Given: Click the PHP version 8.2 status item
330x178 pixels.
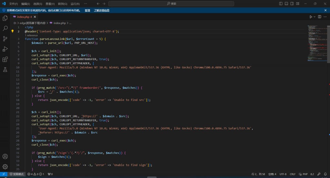Looking at the screenshot, I should (312, 174).
